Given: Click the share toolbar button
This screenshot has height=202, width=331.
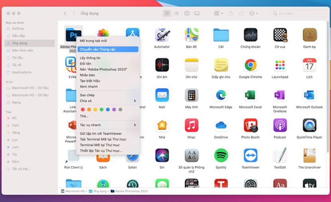Looking at the screenshot, I should point(231,13).
